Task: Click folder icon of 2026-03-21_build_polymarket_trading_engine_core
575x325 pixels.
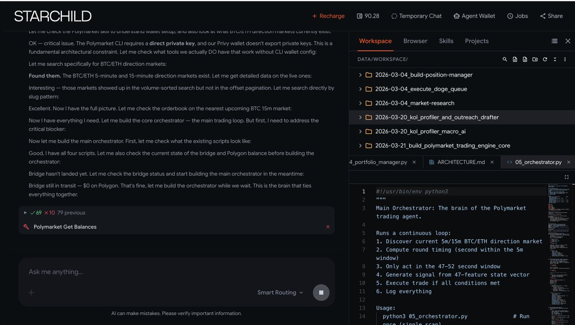Action: click(x=369, y=146)
